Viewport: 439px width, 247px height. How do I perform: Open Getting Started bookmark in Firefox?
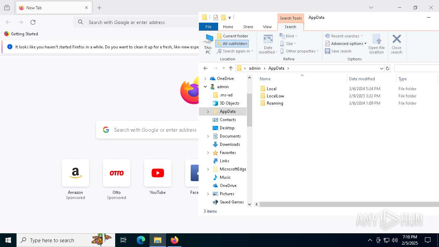tap(21, 34)
